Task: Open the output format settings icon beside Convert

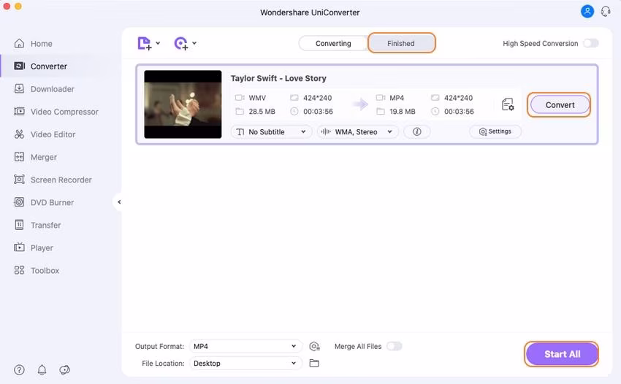Action: coord(508,105)
